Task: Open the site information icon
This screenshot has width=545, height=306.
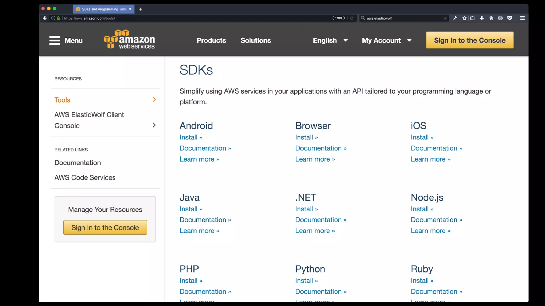Action: tap(53, 18)
